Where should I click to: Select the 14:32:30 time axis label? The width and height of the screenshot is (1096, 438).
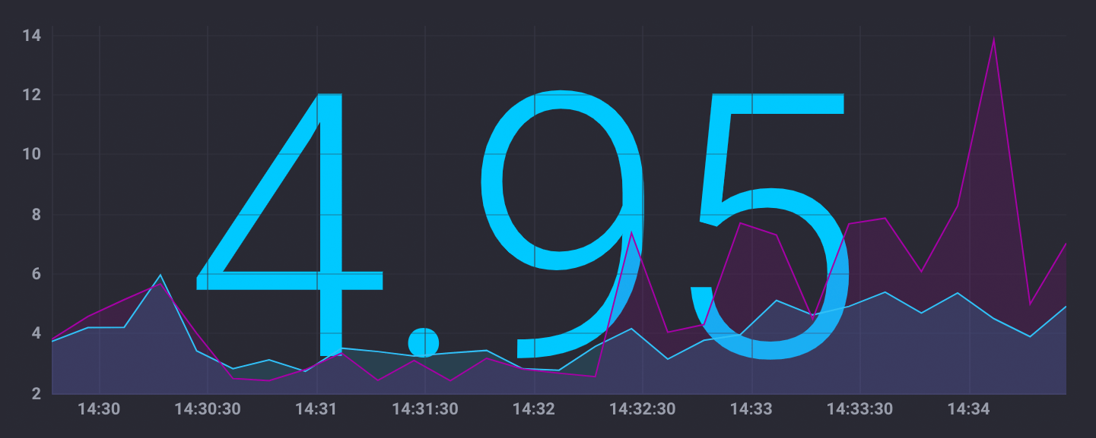pyautogui.click(x=643, y=409)
